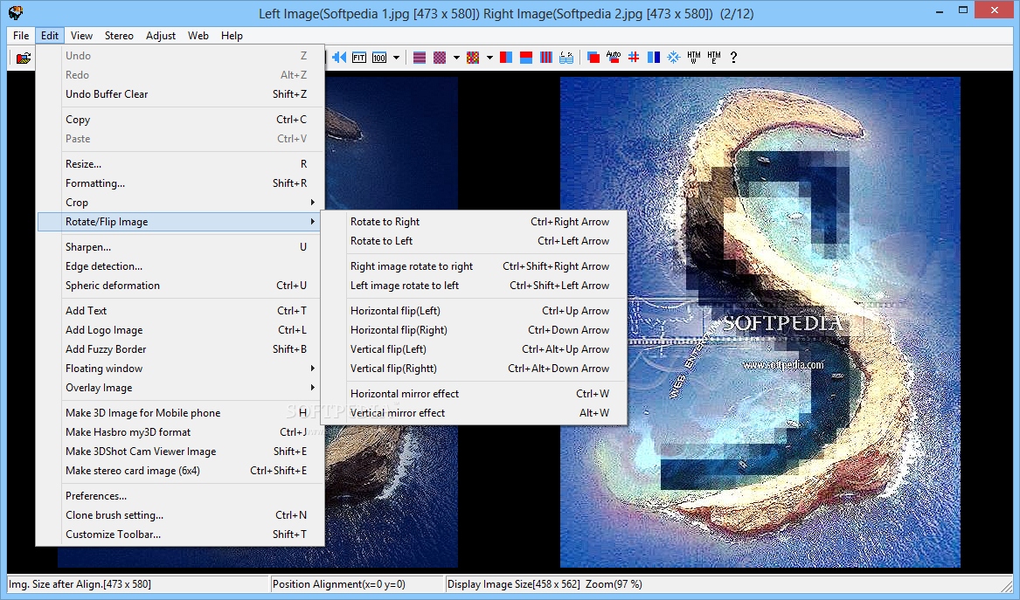The width and height of the screenshot is (1020, 600).
Task: Open the File menu
Action: (21, 36)
